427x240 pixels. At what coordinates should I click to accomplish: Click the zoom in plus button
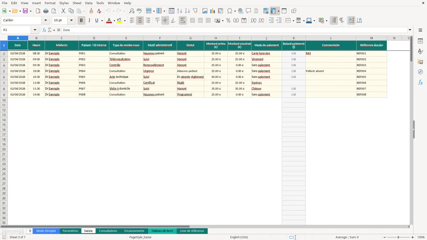tap(413, 237)
